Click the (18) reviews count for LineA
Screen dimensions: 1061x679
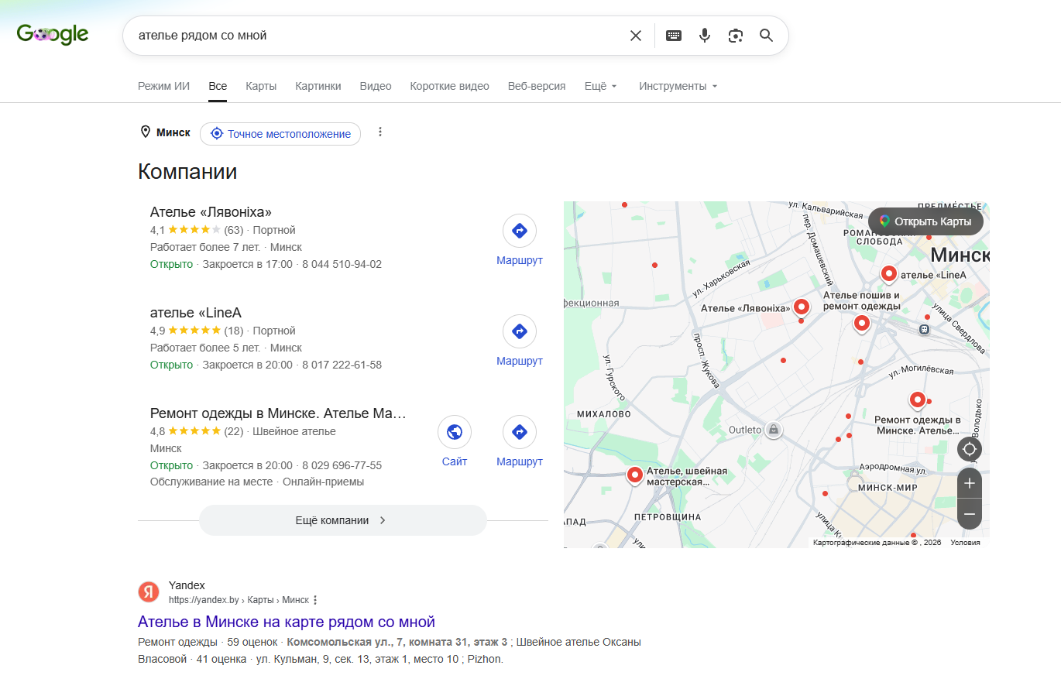click(234, 331)
